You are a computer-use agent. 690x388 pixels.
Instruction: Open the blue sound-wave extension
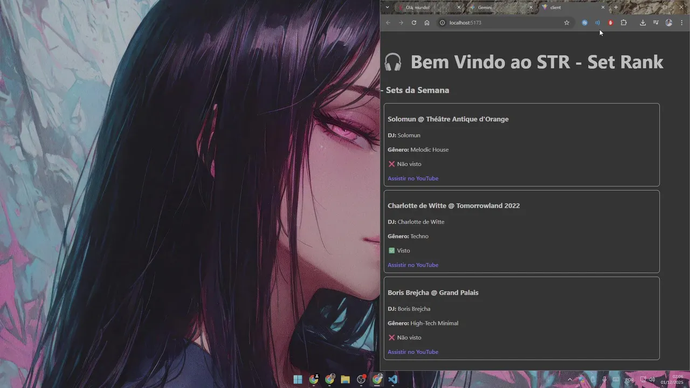(x=597, y=23)
